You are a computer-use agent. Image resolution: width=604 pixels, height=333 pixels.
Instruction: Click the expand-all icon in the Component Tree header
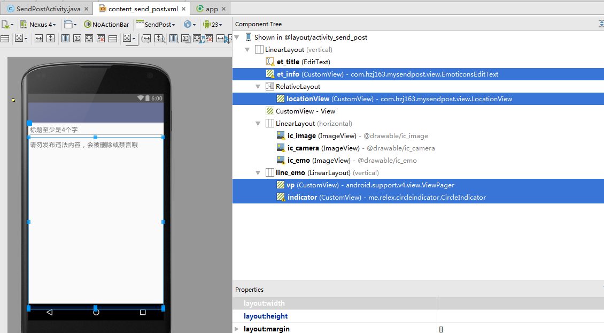click(x=601, y=24)
